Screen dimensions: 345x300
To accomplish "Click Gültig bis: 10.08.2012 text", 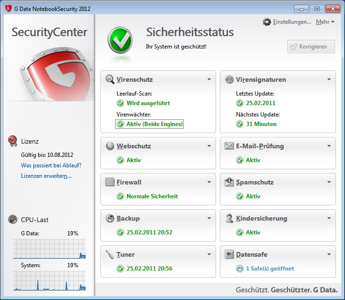I will pos(47,155).
